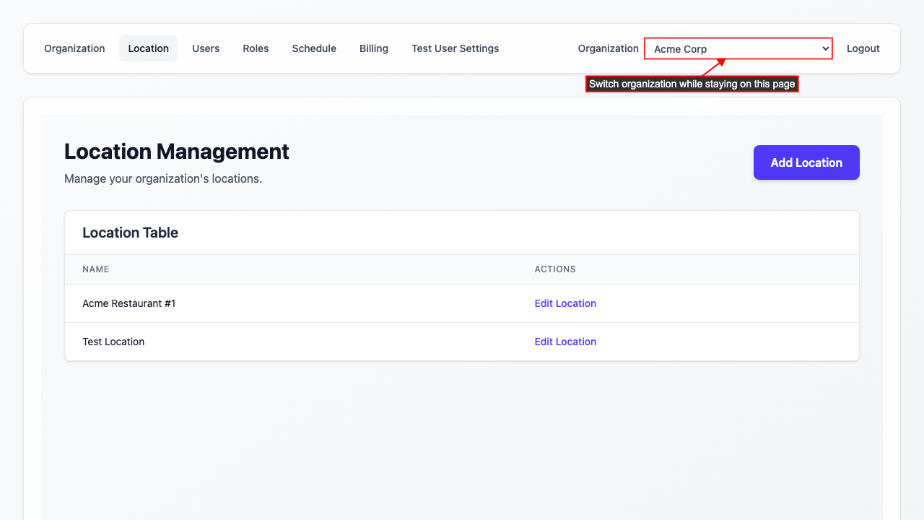Expand the Acme Corp organization dropdown
Screen dimensions: 924x520
click(x=738, y=49)
